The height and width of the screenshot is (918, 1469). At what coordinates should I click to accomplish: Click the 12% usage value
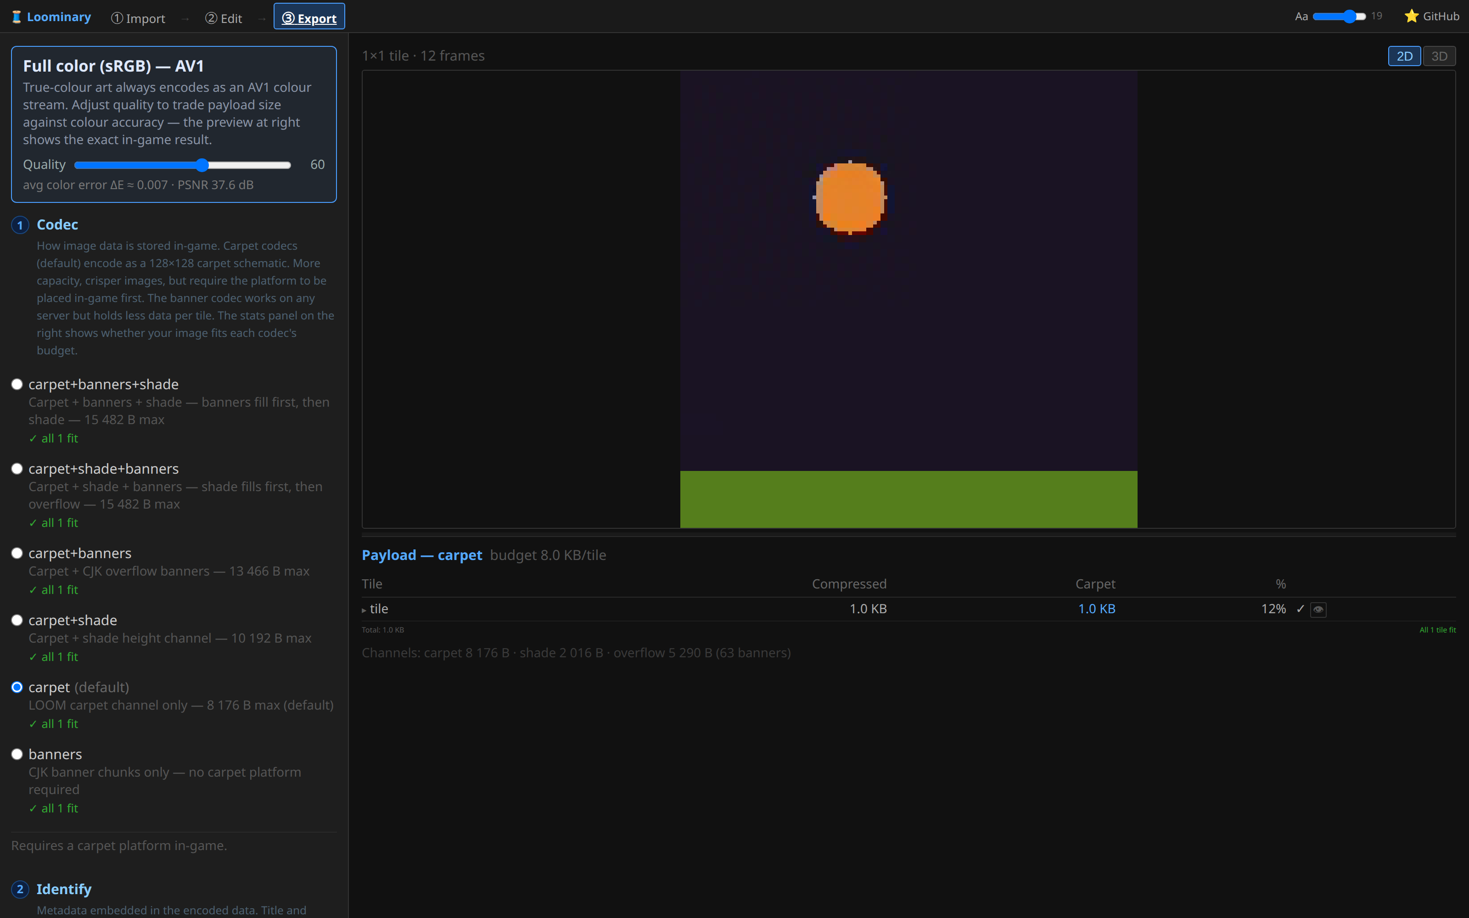1273,609
